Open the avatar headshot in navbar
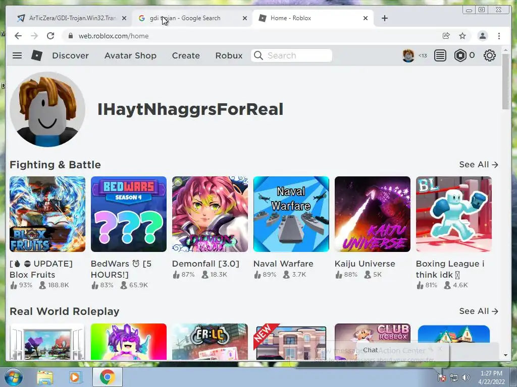Viewport: 517px width, 387px height. 408,55
